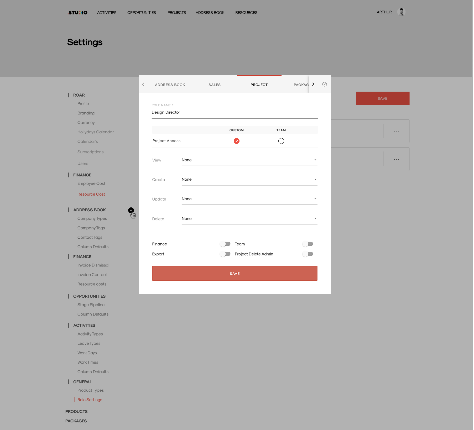Turn on Project Delete Admin toggle

(x=308, y=254)
